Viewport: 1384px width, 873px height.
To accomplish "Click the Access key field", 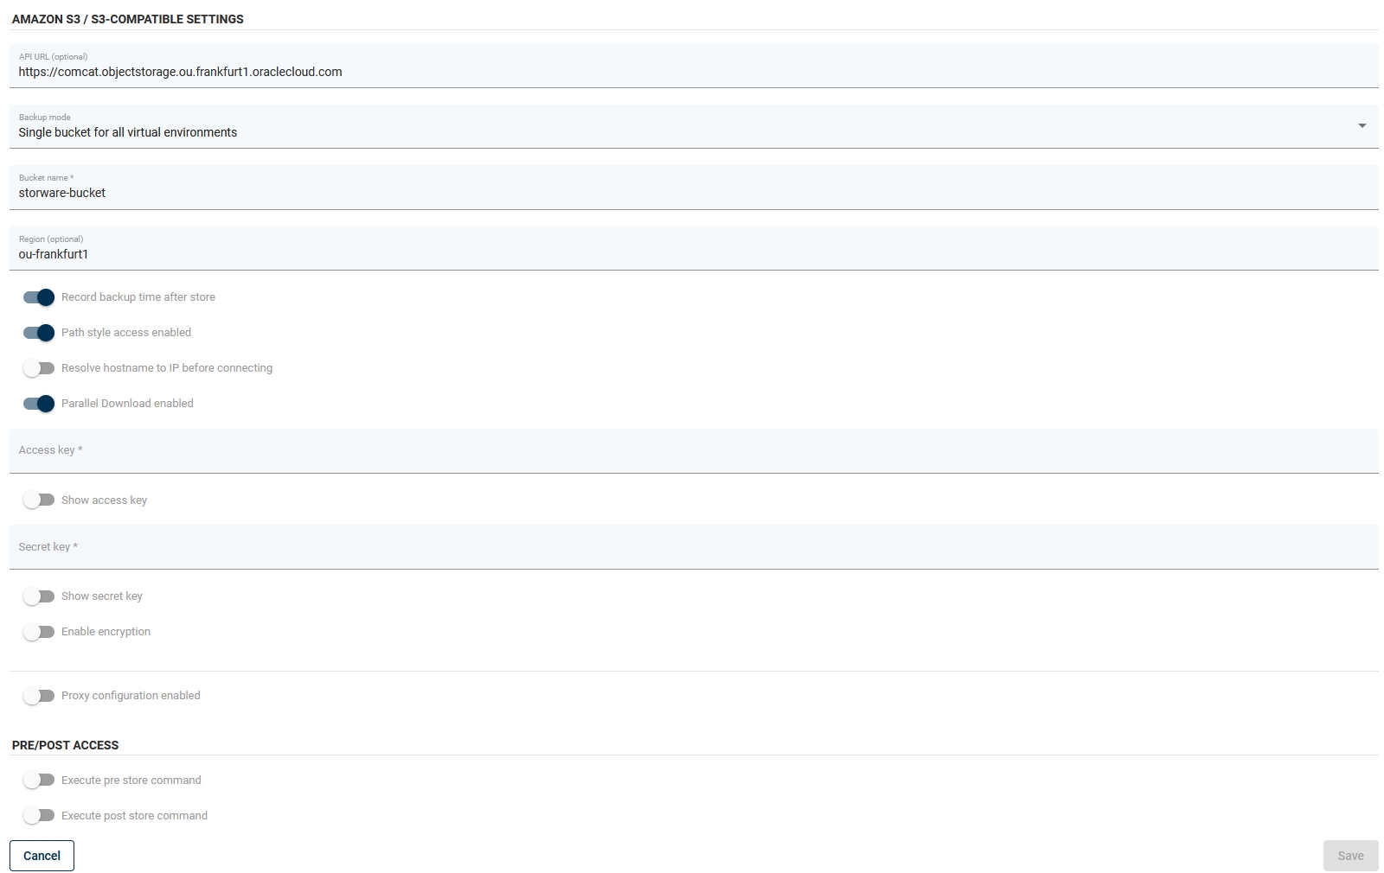I will click(x=692, y=450).
